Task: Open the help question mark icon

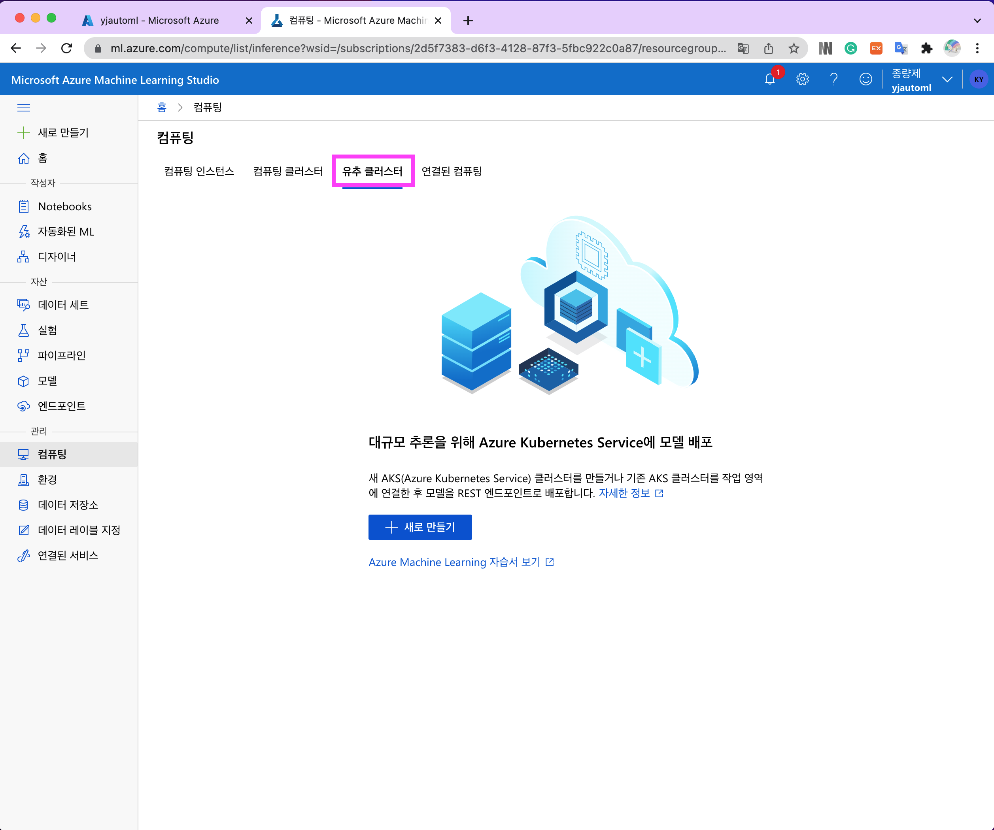Action: [x=834, y=79]
